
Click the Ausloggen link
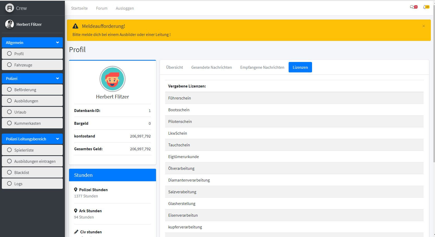pos(125,8)
